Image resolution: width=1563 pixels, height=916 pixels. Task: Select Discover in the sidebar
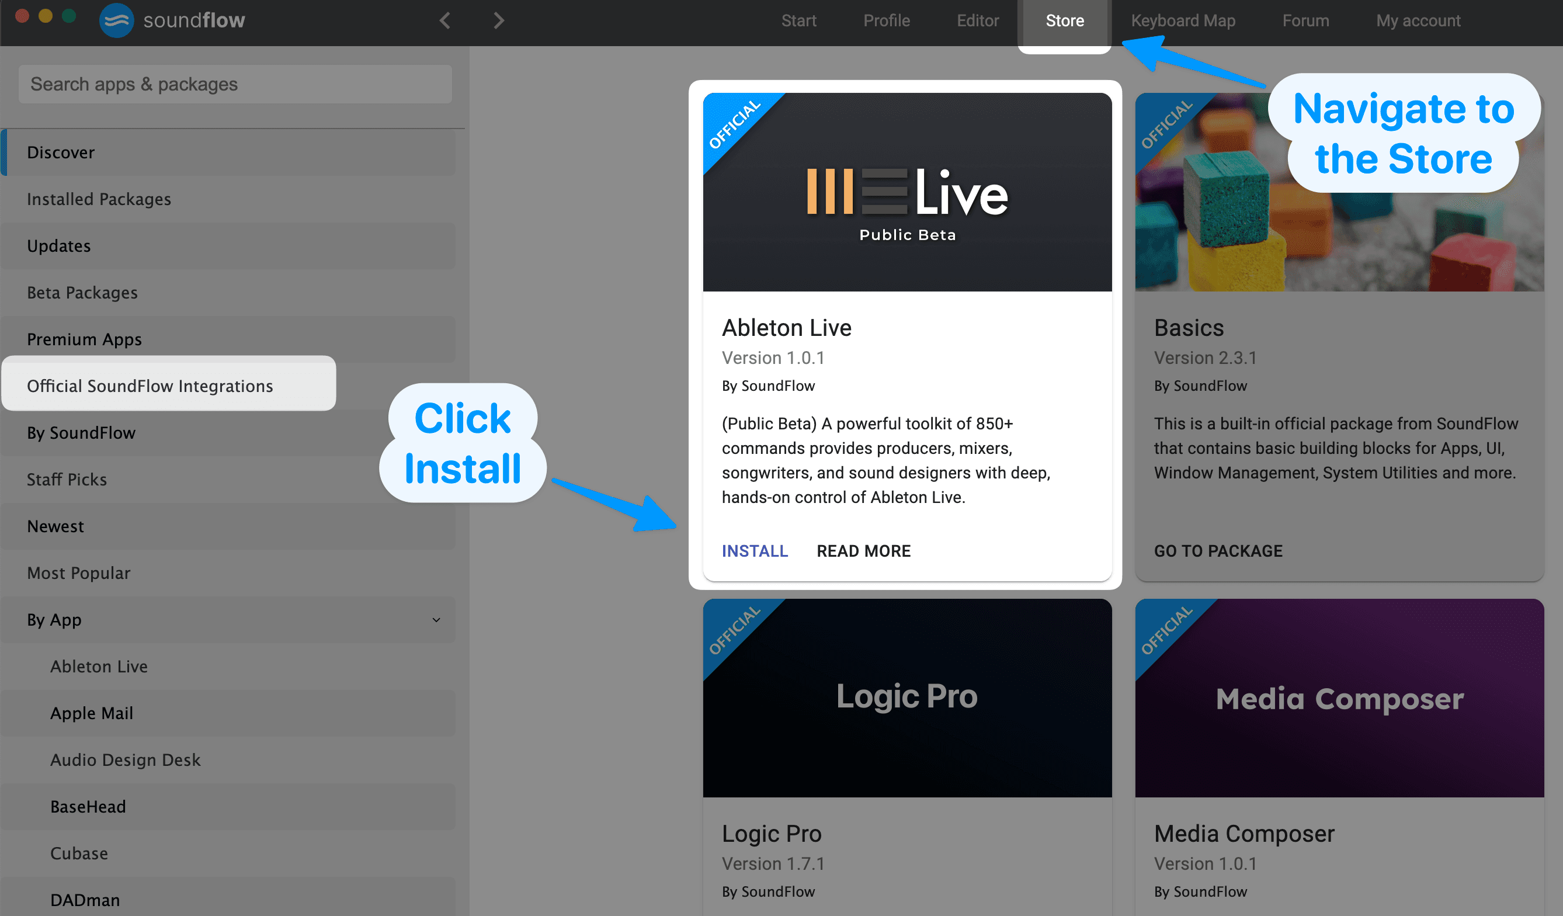(228, 152)
